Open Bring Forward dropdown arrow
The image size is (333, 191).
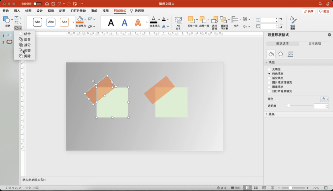[197, 20]
